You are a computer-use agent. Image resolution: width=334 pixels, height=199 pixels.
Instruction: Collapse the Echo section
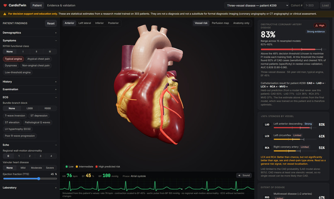(x=29, y=145)
